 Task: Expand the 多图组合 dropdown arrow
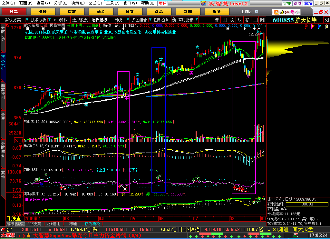(x=150, y=20)
